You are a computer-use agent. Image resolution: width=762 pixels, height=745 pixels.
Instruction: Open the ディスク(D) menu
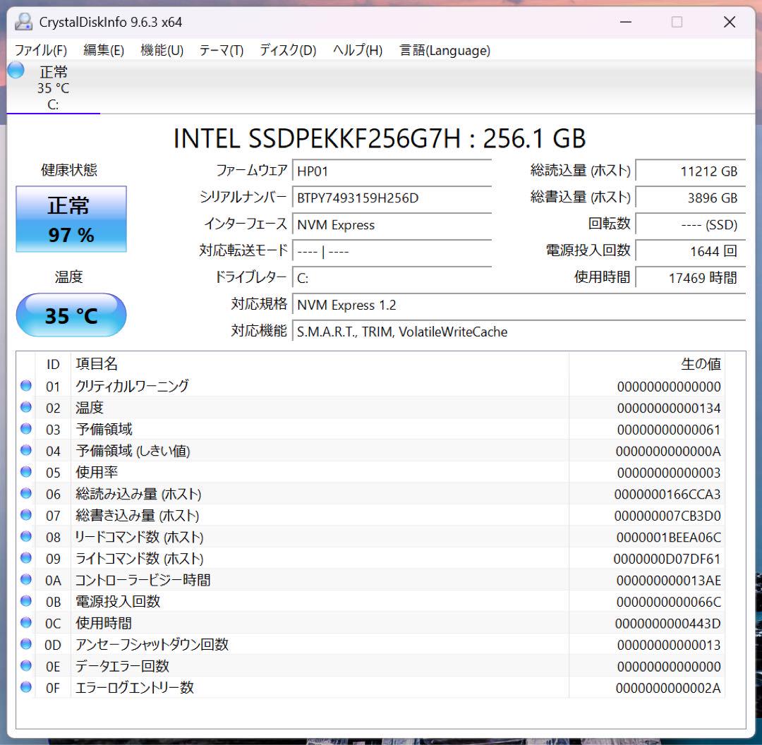click(x=288, y=50)
